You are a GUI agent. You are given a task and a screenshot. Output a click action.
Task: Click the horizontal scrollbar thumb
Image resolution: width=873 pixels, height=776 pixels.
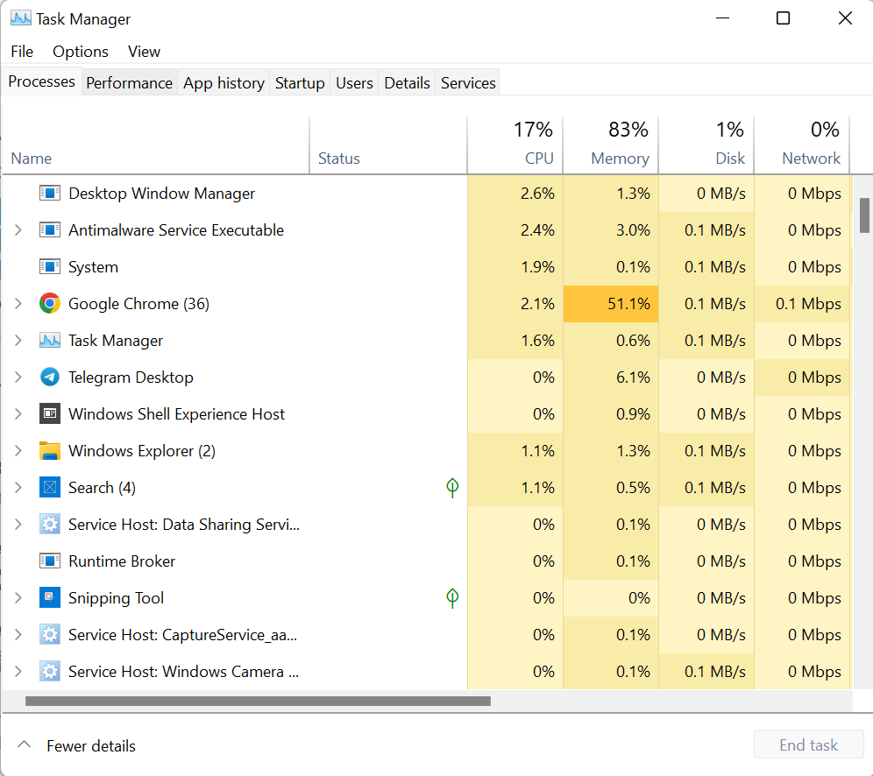(258, 701)
